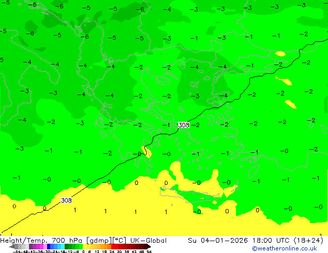Viewport: 328px width, 253px height.
Task: Select the "Height/Temp. 700 hPa" title text
Action: point(41,241)
